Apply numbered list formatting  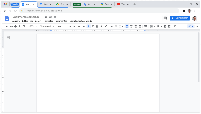click(x=152, y=27)
